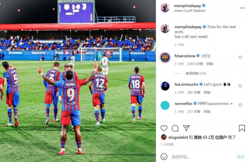
Task: Open the Johan Cruyff Stadium location link
Action: [x=189, y=11]
